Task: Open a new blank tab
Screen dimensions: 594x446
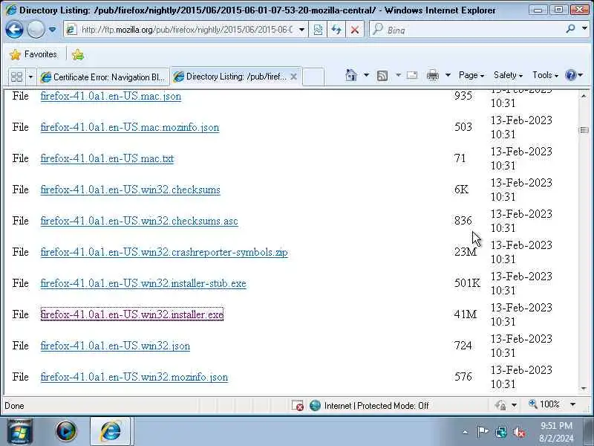Action: [x=313, y=77]
